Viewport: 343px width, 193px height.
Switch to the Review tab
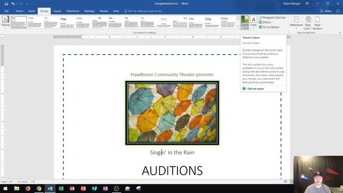(103, 11)
